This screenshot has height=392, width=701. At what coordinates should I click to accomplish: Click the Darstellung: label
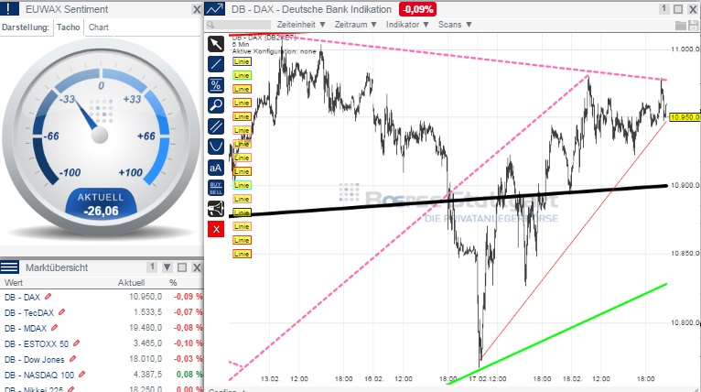(x=25, y=27)
